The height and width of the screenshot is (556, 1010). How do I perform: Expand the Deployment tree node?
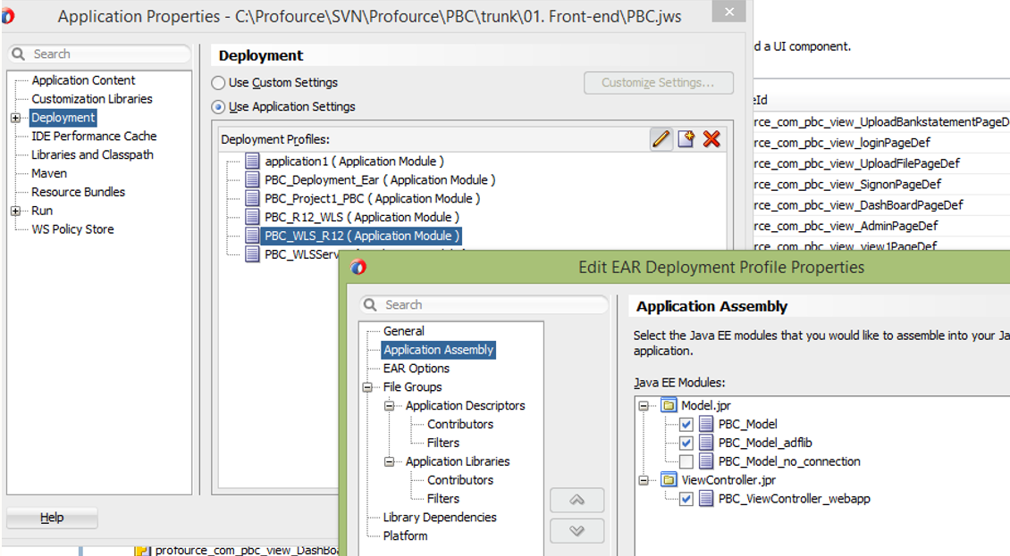tap(15, 118)
